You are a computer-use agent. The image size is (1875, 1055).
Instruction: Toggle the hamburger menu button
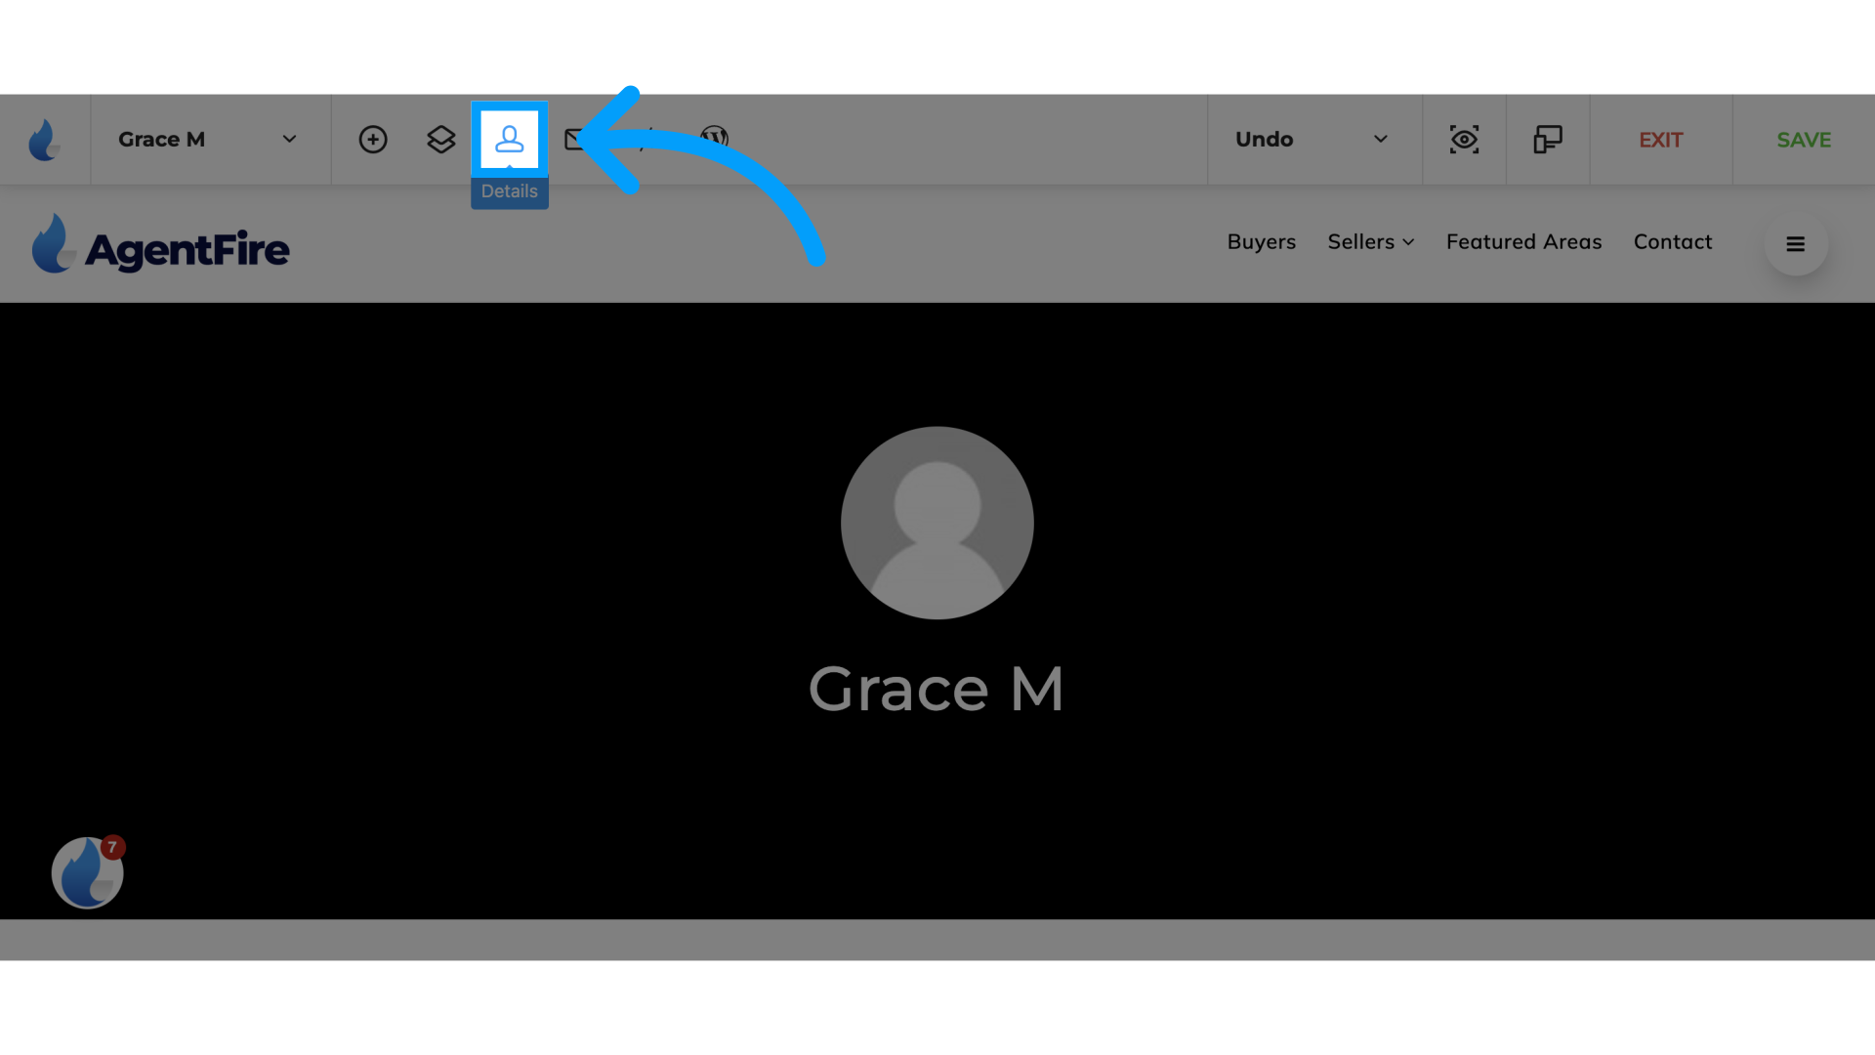[1797, 243]
